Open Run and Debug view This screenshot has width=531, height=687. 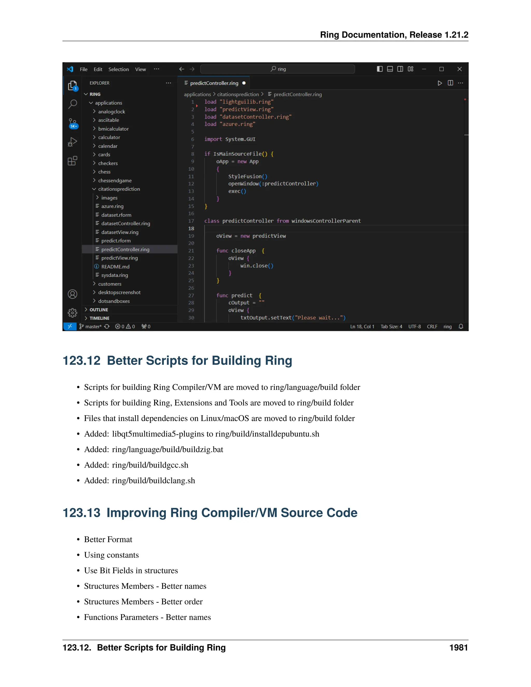click(73, 142)
